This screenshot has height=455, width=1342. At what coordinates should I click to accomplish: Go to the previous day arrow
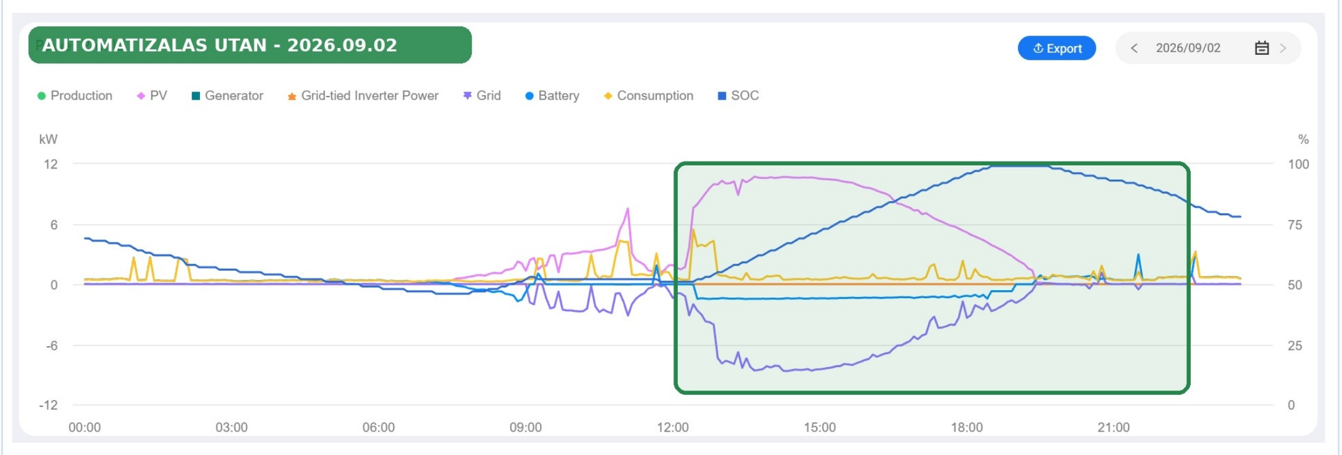point(1134,48)
